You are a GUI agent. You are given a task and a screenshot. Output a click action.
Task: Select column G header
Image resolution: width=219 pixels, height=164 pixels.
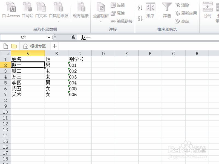pos(174,53)
